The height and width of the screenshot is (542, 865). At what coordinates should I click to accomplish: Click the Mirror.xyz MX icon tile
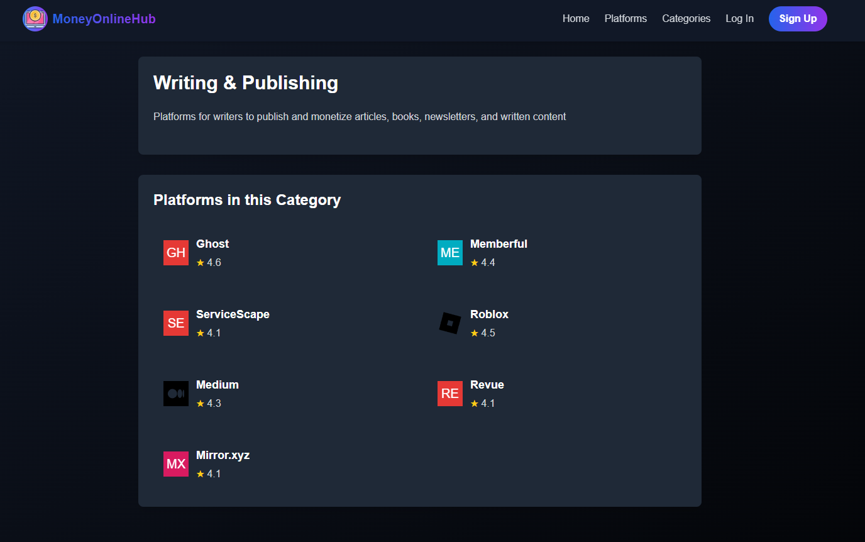tap(176, 464)
